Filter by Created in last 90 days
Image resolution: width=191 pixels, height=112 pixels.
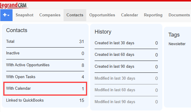tap(126, 67)
